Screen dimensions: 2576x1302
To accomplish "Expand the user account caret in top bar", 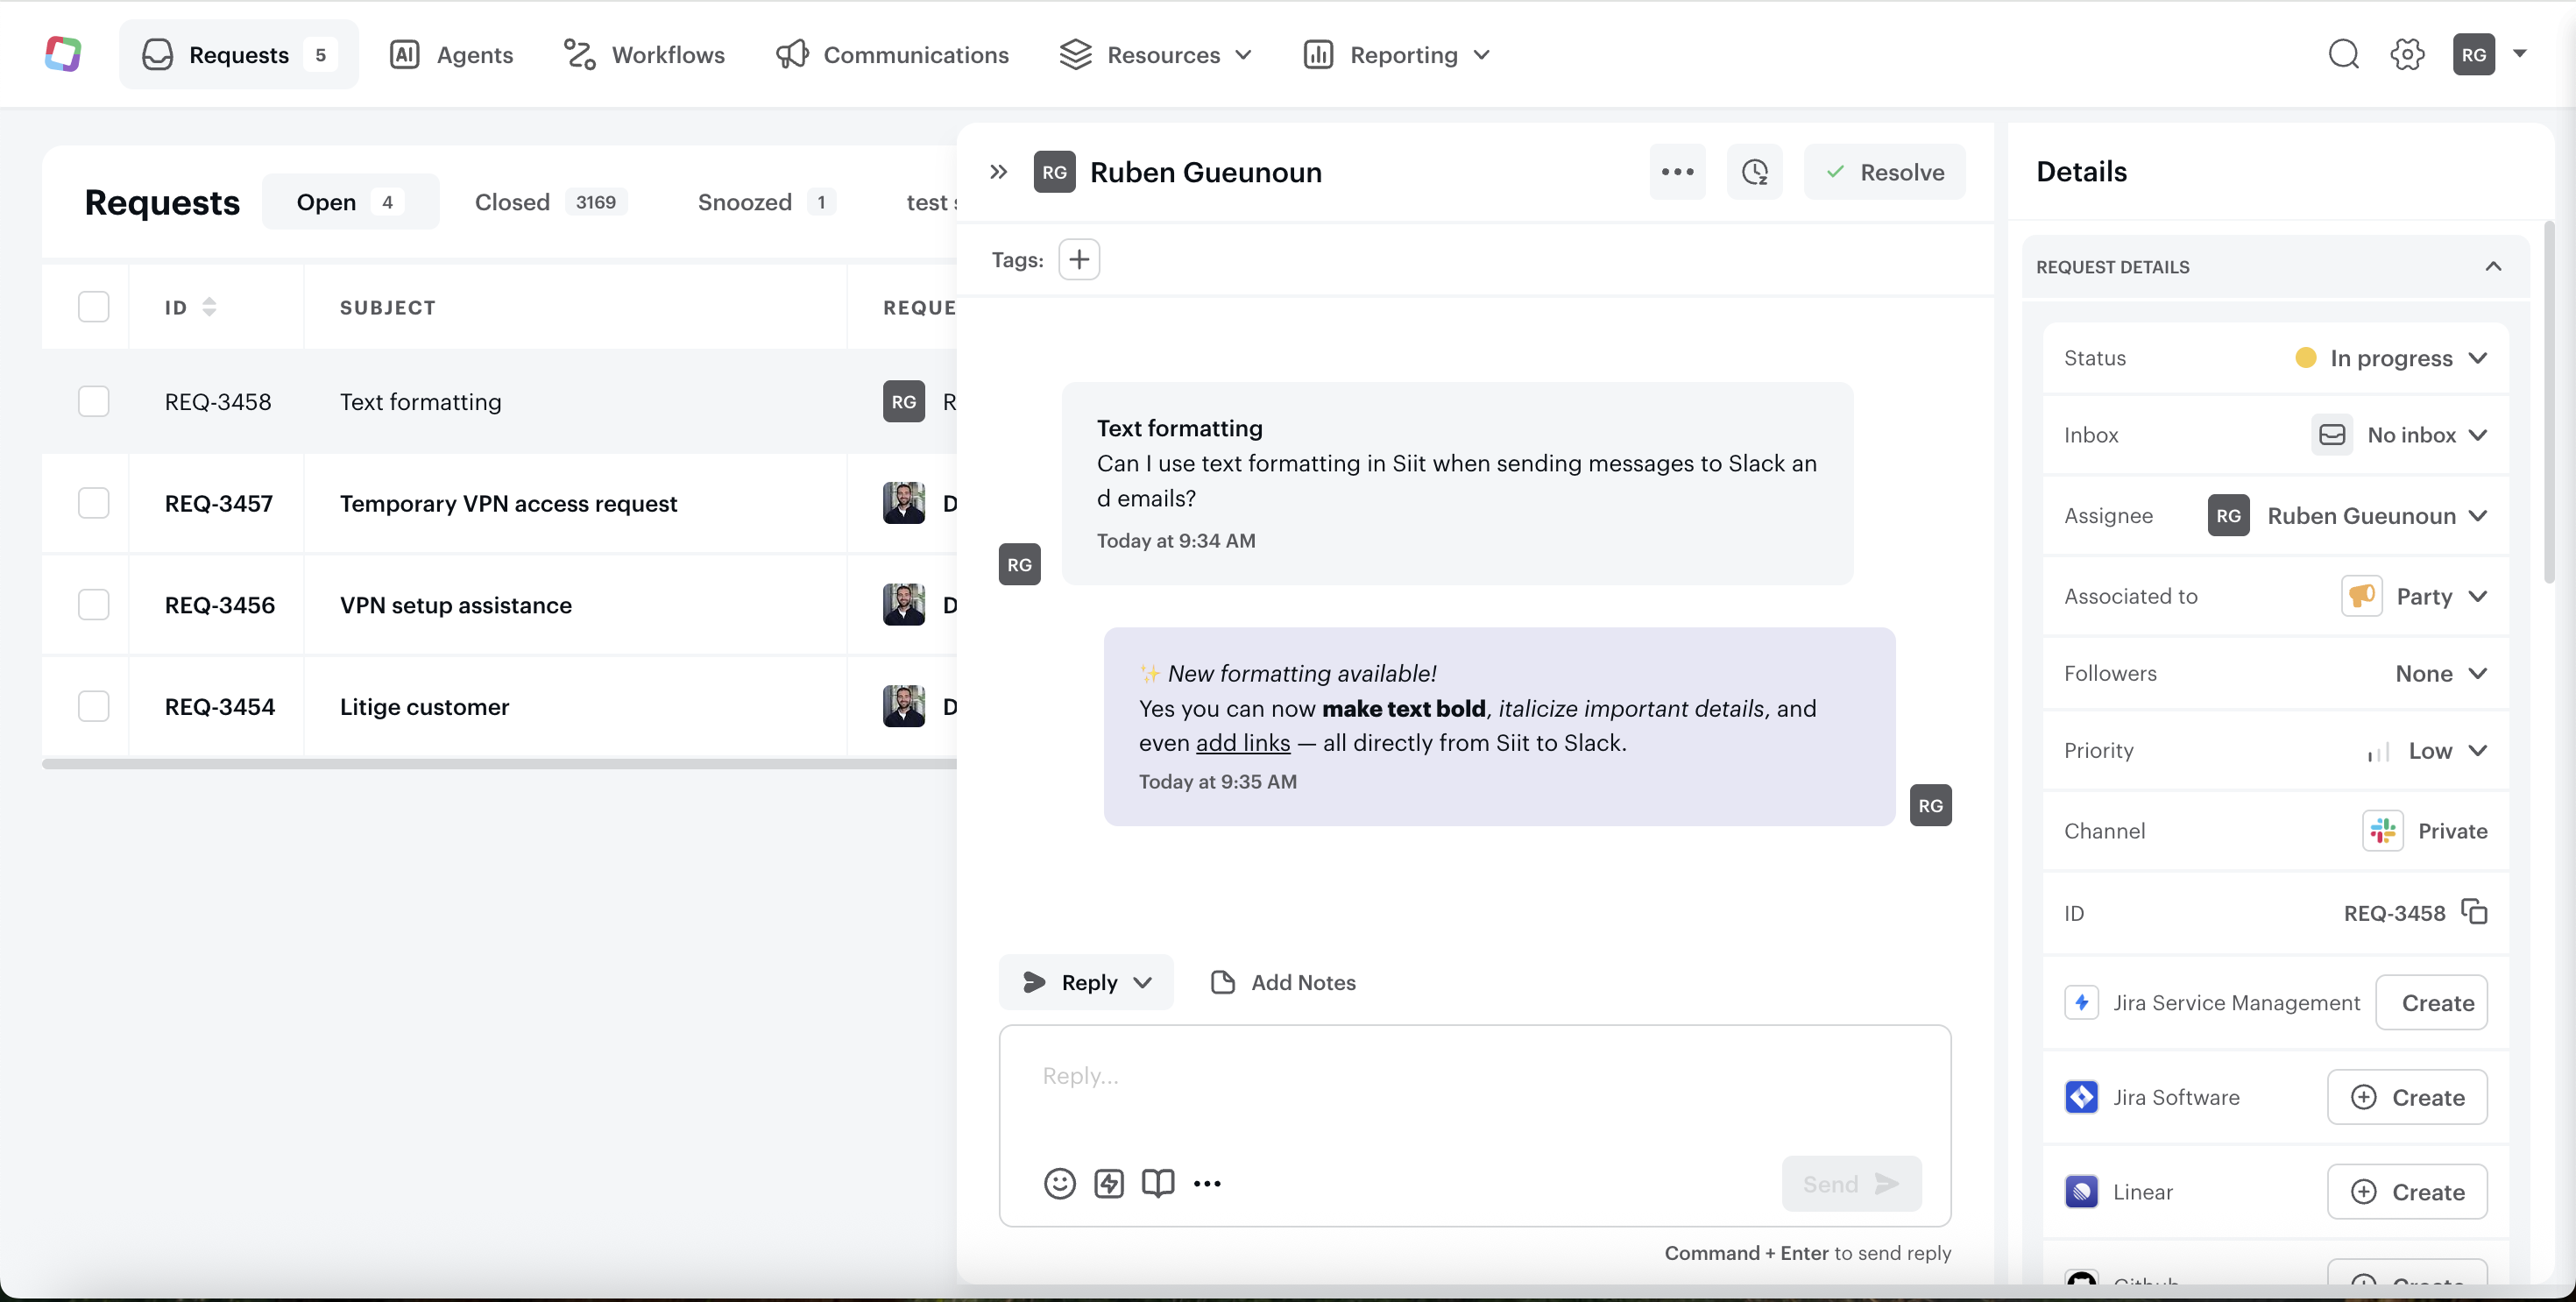I will click(x=2519, y=54).
